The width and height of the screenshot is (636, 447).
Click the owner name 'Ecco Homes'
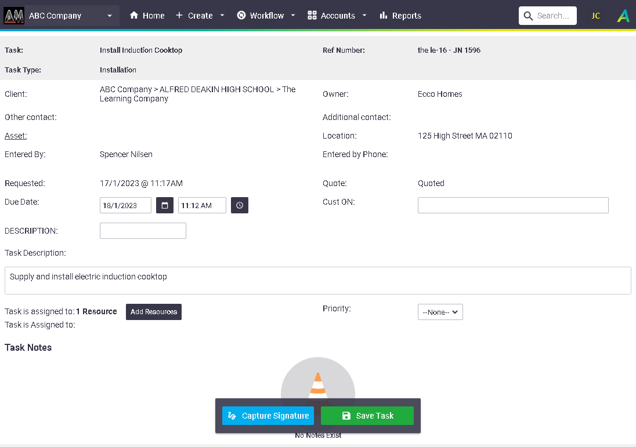(x=440, y=94)
